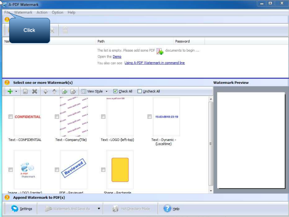
Task: Click the Text - LOGO (left-top) label
Action: tap(117, 140)
